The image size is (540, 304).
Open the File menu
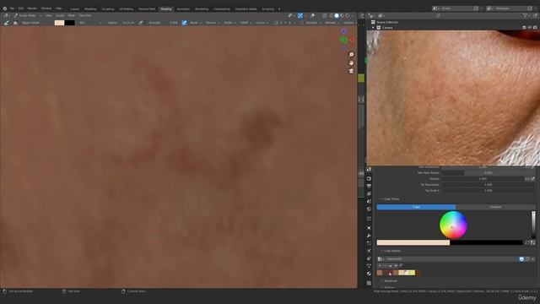coord(12,8)
